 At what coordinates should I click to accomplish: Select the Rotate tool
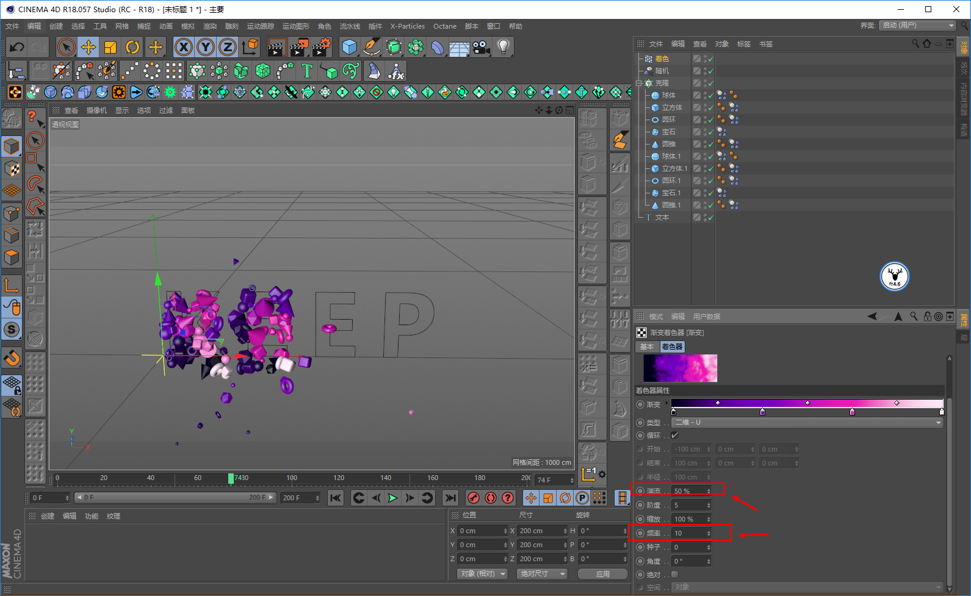[x=132, y=47]
